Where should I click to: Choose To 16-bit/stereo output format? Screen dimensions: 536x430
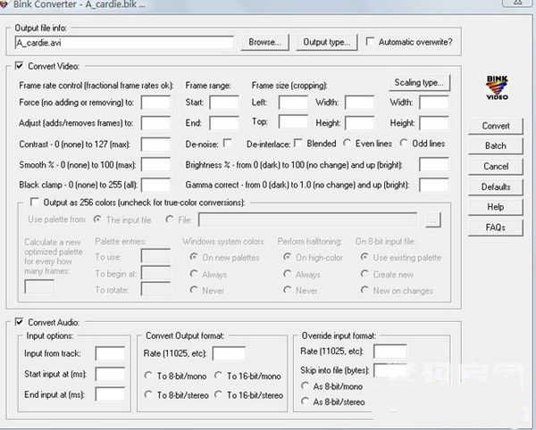coord(220,395)
